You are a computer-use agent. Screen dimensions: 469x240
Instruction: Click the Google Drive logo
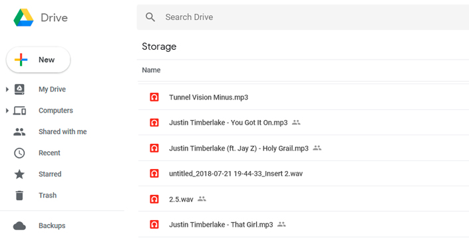click(23, 18)
